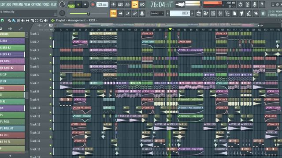The height and width of the screenshot is (158, 282).
Task: Open the ADD menu
Action: click(9, 4)
